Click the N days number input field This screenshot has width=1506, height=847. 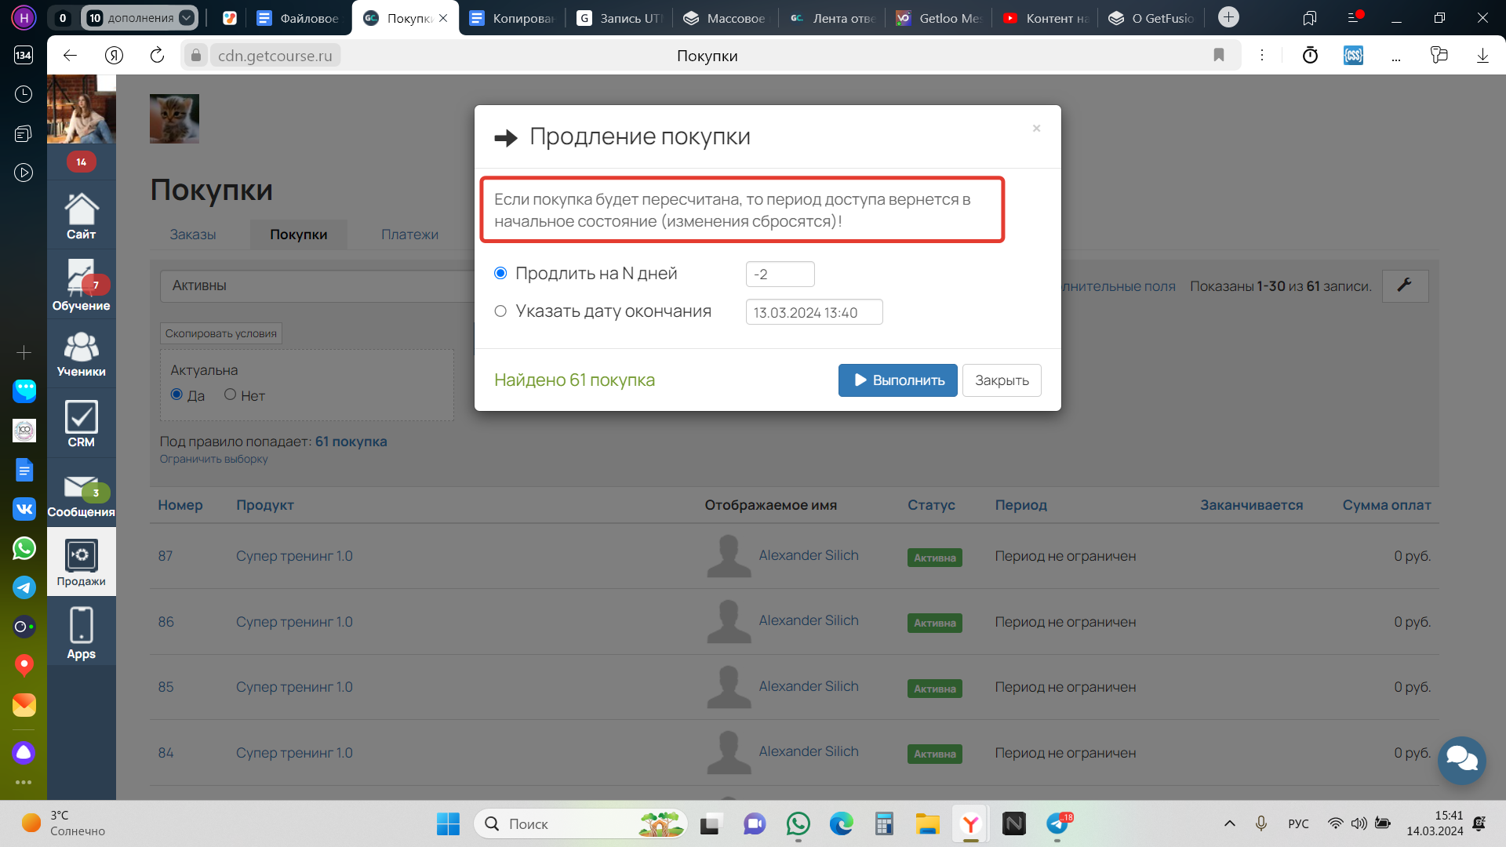(x=780, y=274)
